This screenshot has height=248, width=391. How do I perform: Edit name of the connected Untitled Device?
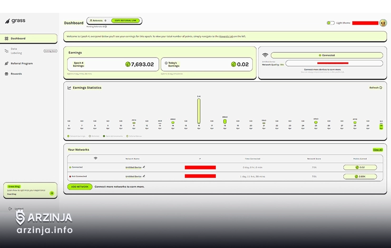click(144, 167)
